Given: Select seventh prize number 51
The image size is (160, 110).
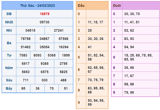Looking at the screenshot, I should [66, 88].
